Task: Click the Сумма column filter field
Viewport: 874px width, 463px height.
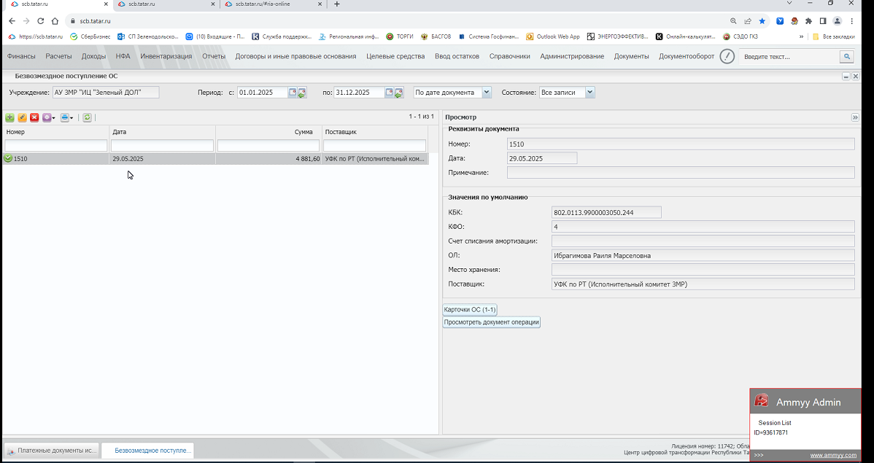Action: point(268,145)
